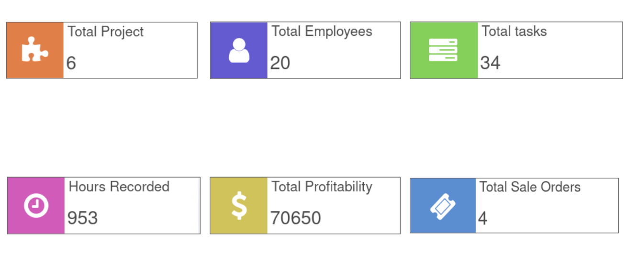Click the profitability value 70650
Viewport: 627px width, 256px height.
tap(295, 218)
